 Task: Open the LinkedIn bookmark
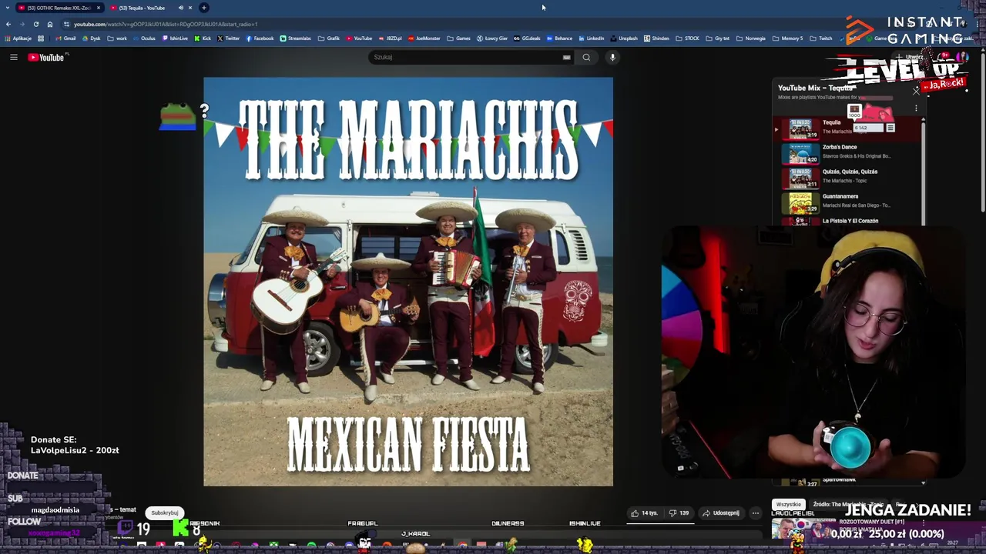click(x=592, y=38)
